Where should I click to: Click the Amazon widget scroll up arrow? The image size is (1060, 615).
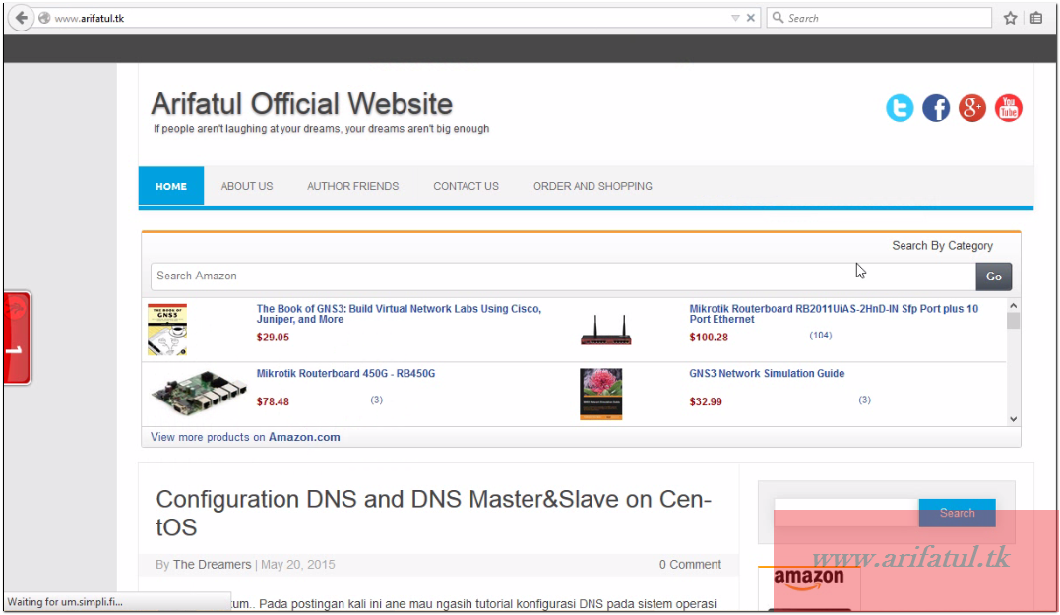[x=1013, y=306]
